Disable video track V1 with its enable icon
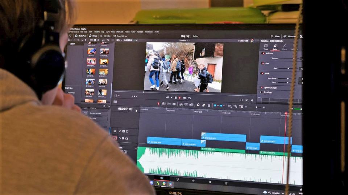Screen dimensions: 348x195 coord(127,138)
